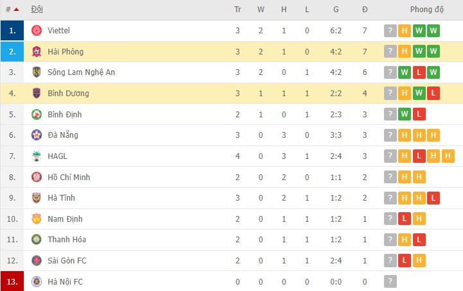Open the Nam Định team link
463x291 pixels.
tap(64, 219)
